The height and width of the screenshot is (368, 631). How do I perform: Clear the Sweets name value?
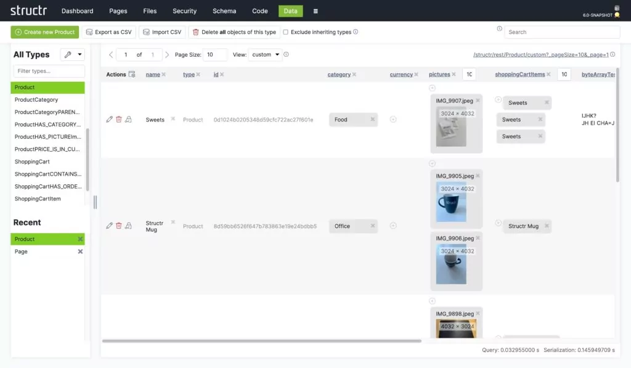173,119
